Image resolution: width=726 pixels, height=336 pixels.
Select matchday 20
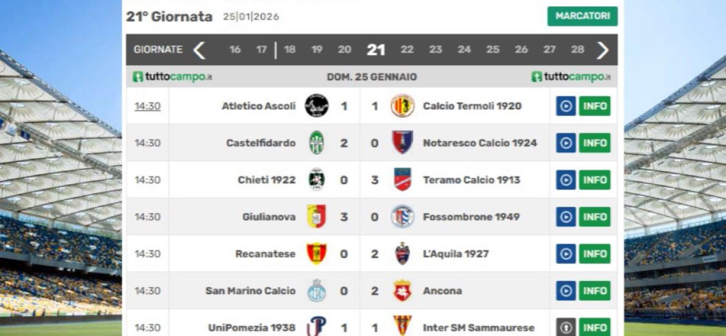point(344,50)
